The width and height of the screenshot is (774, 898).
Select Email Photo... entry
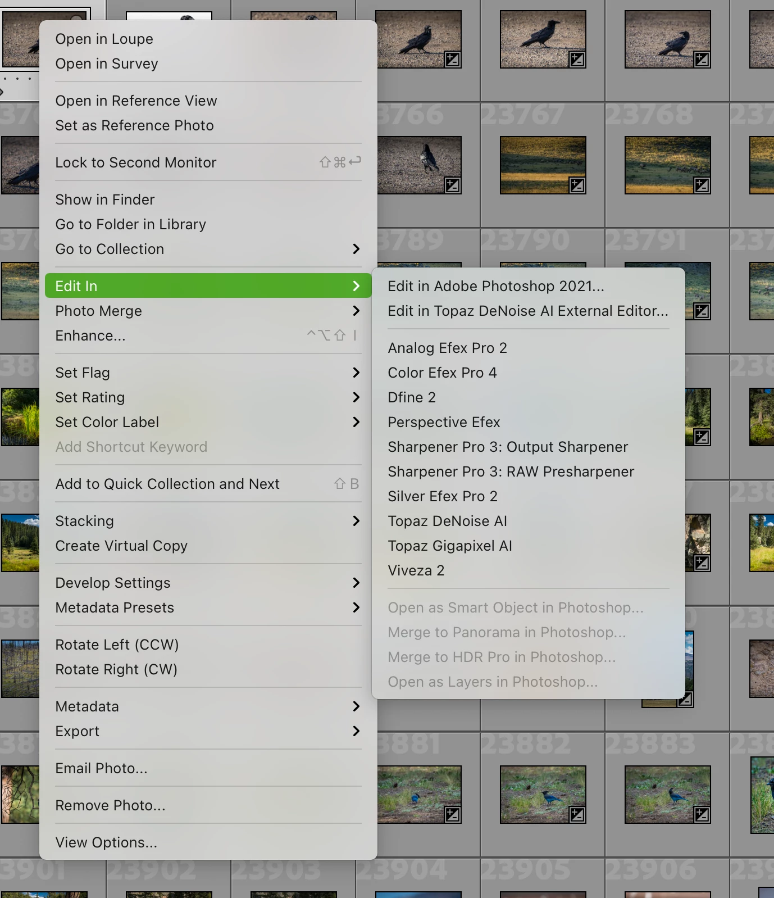pos(208,768)
